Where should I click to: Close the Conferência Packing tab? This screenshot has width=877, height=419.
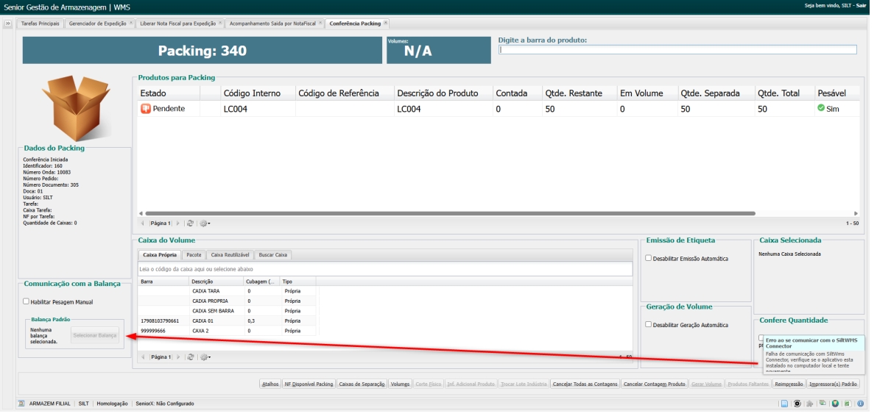385,23
